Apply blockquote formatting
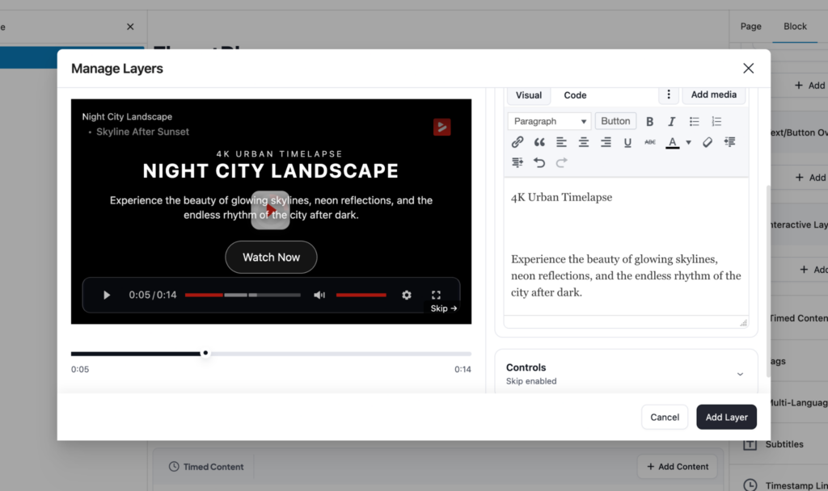This screenshot has height=491, width=828. (539, 142)
